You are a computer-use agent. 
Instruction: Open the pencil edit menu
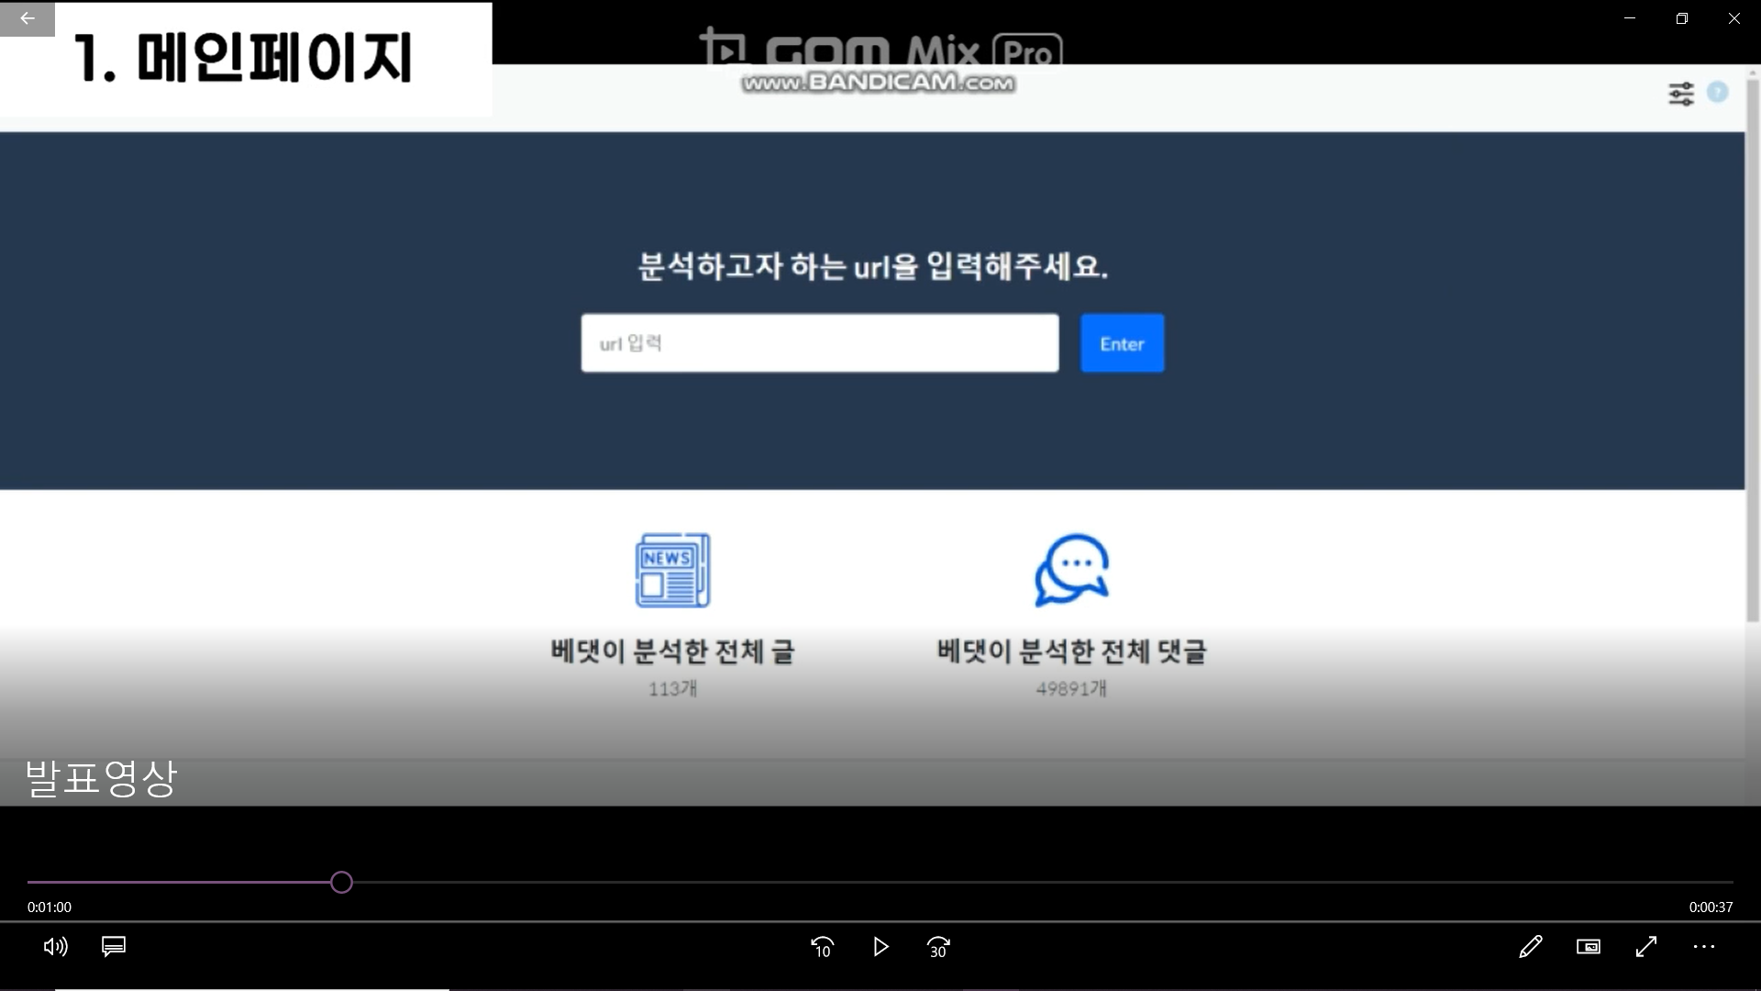pyautogui.click(x=1531, y=946)
